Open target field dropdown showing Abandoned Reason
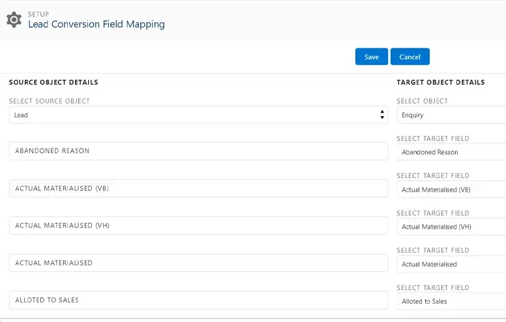Viewport: 506px width, 322px height. (x=451, y=152)
